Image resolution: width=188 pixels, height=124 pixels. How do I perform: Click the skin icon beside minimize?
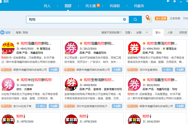point(175,1)
